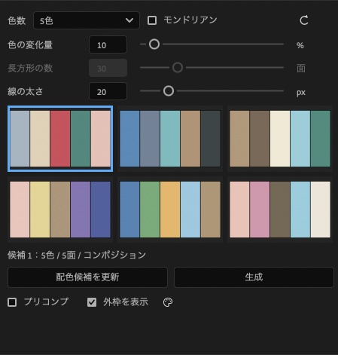The width and height of the screenshot is (338, 355).
Task: Click the 線の太さ label
Action: coord(26,91)
